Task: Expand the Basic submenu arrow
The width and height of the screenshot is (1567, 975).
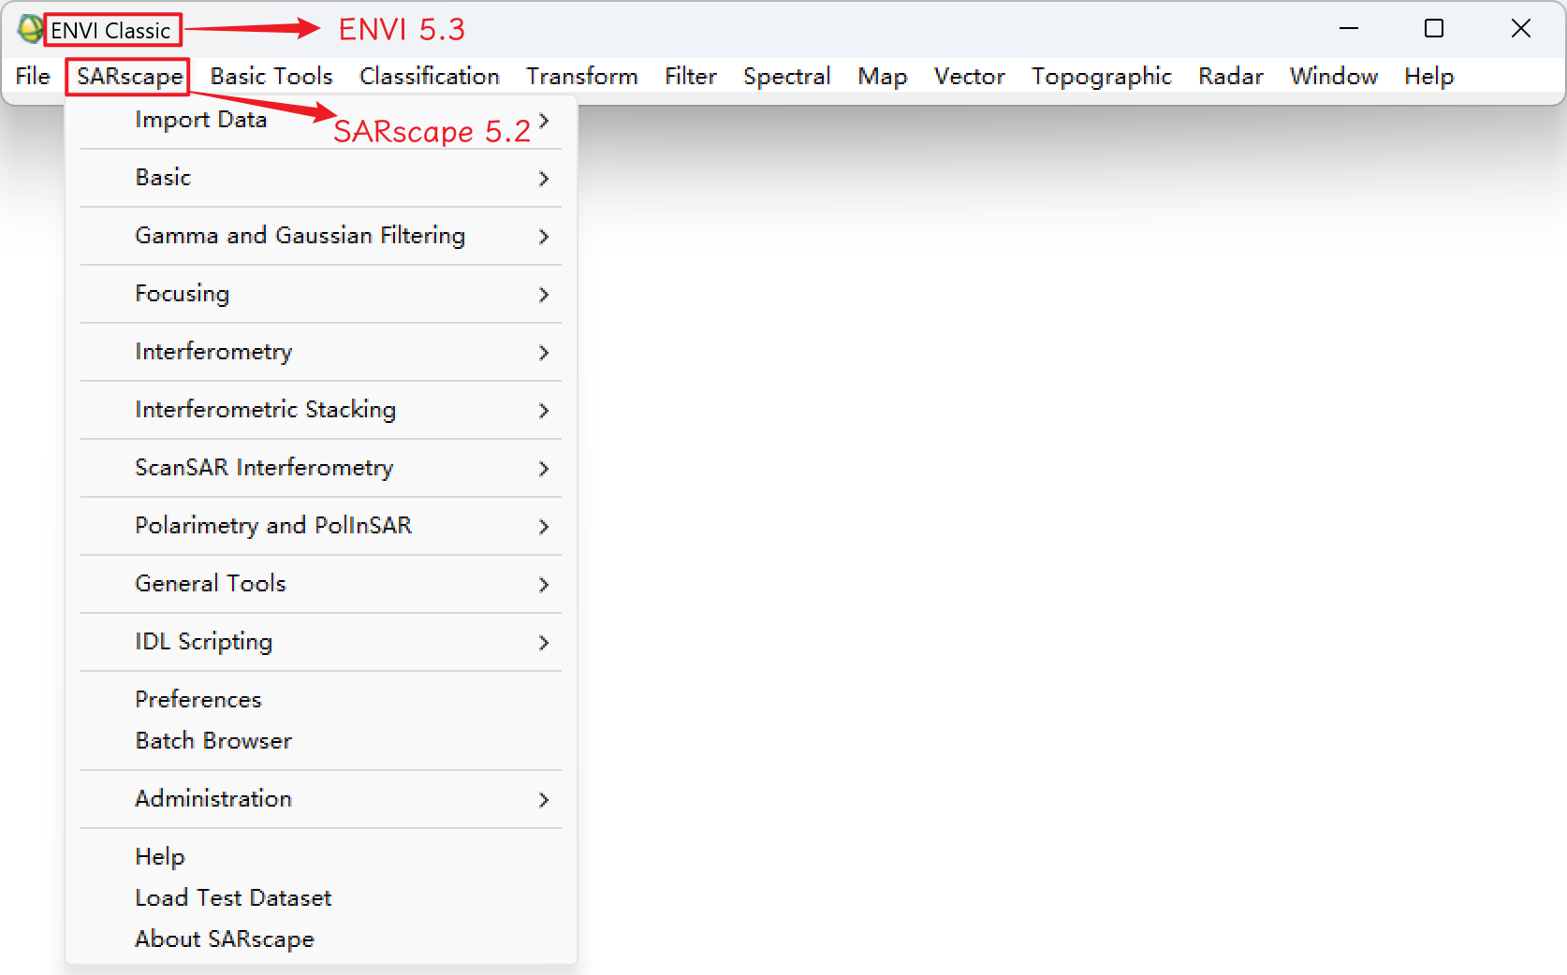Action: 544,178
